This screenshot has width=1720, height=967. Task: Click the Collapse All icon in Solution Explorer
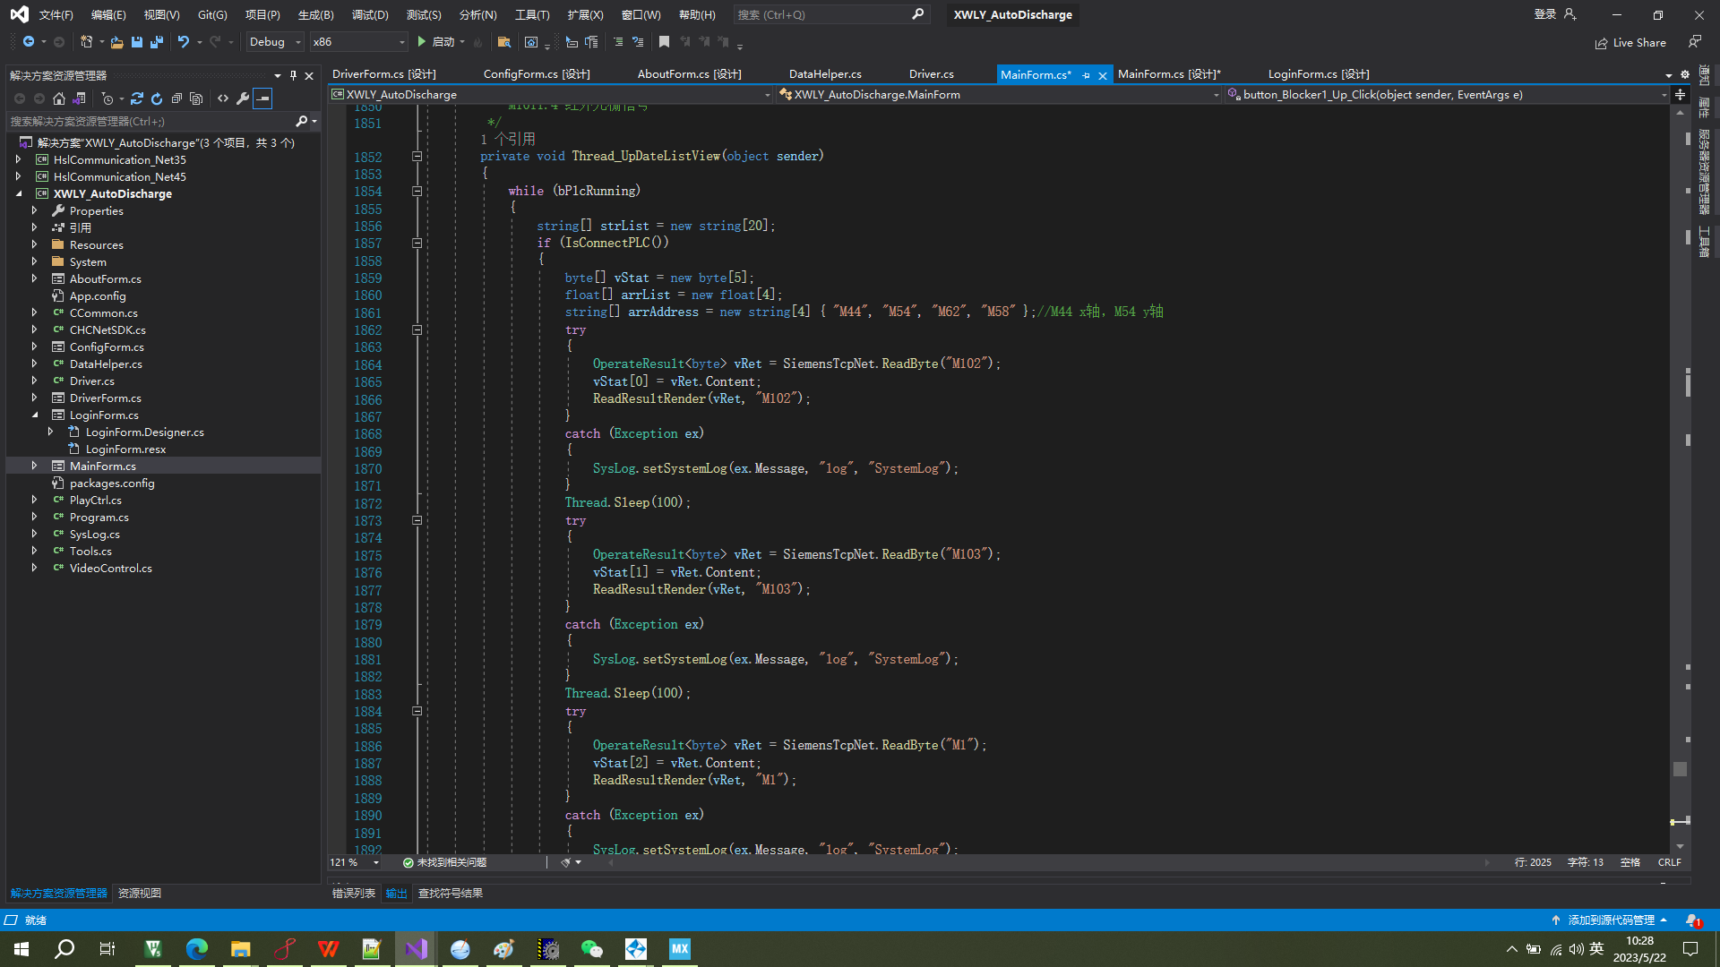pos(176,98)
